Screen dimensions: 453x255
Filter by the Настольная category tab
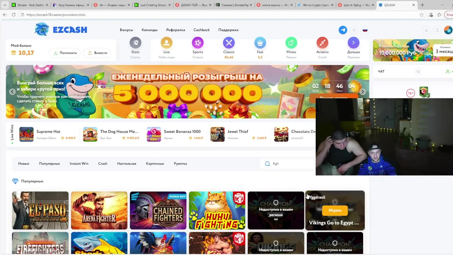(x=126, y=164)
